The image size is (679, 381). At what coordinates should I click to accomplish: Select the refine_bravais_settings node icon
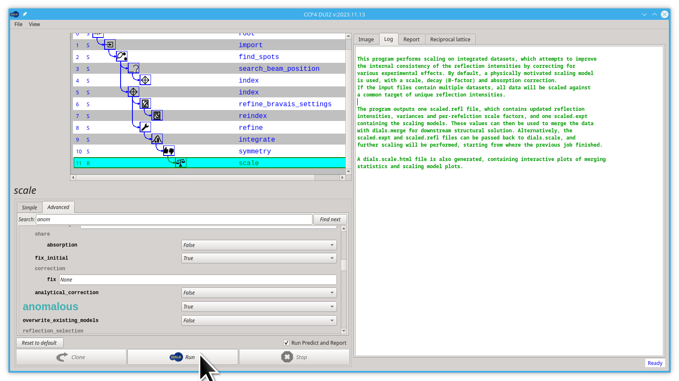145,103
